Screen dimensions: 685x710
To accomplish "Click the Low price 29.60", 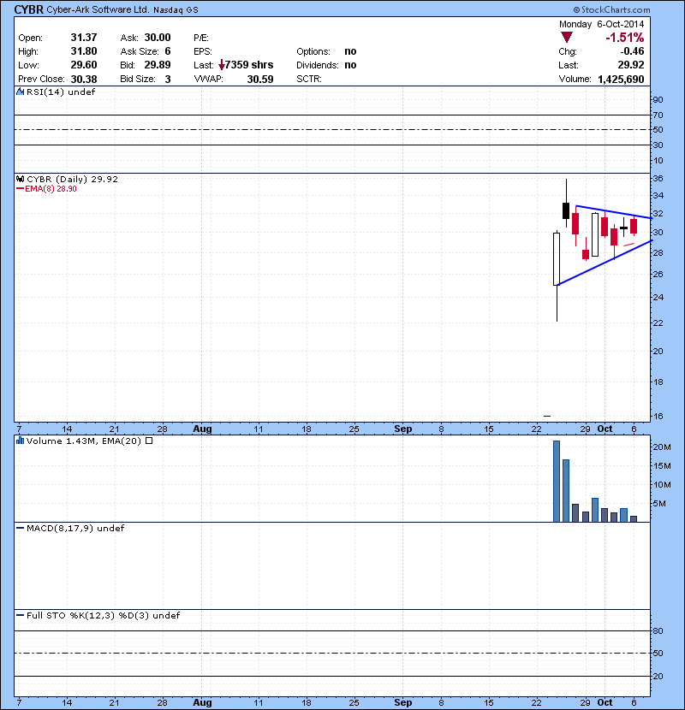I will [x=84, y=65].
